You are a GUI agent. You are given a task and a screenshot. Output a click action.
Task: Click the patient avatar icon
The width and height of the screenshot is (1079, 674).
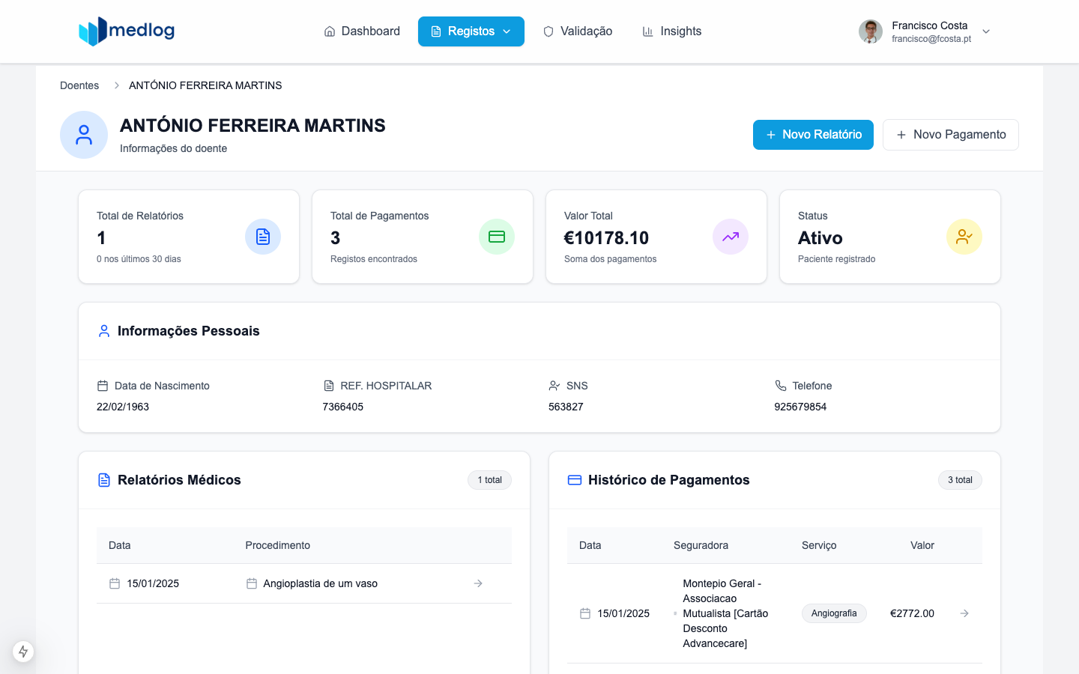(x=84, y=135)
